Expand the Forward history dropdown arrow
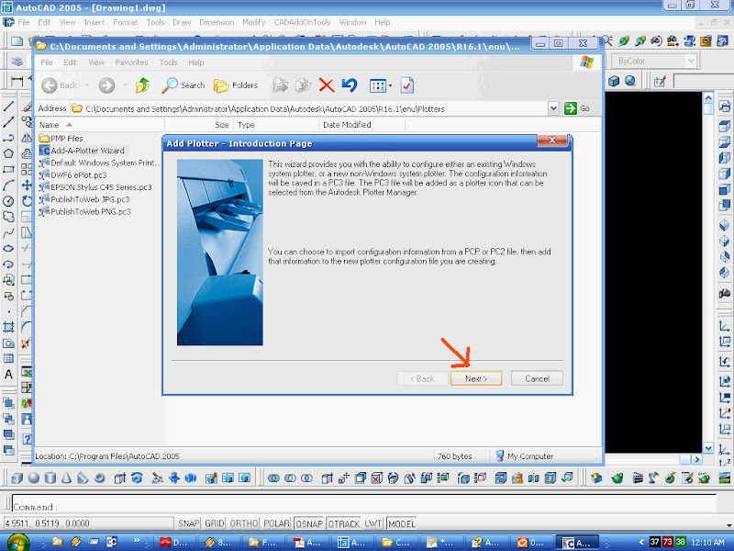The height and width of the screenshot is (551, 734). tap(125, 85)
